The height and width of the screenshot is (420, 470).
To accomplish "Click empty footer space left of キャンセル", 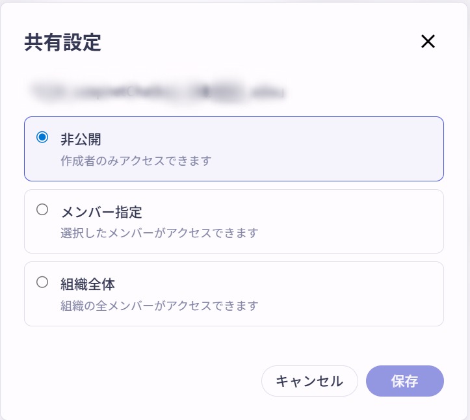I will click(x=141, y=381).
